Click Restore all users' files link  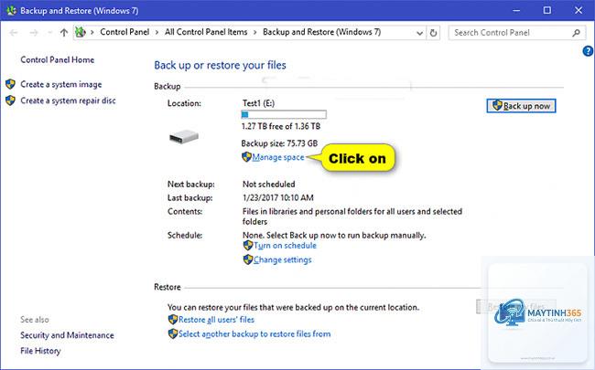pyautogui.click(x=216, y=320)
